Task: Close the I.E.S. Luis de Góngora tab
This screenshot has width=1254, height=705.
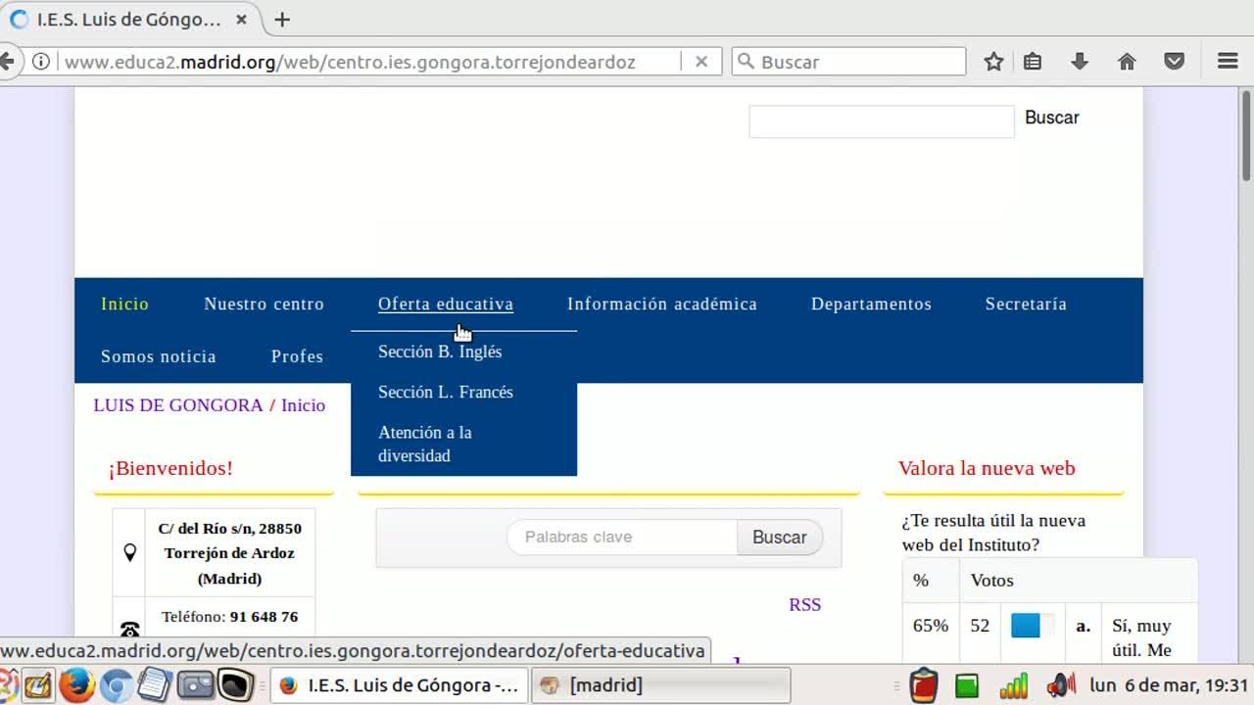Action: 241,20
